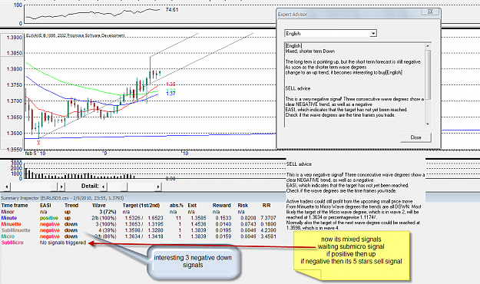Select the Micro time frame row
The width and height of the screenshot is (480, 284).
[x=139, y=236]
